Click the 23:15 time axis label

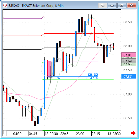click(x=96, y=134)
